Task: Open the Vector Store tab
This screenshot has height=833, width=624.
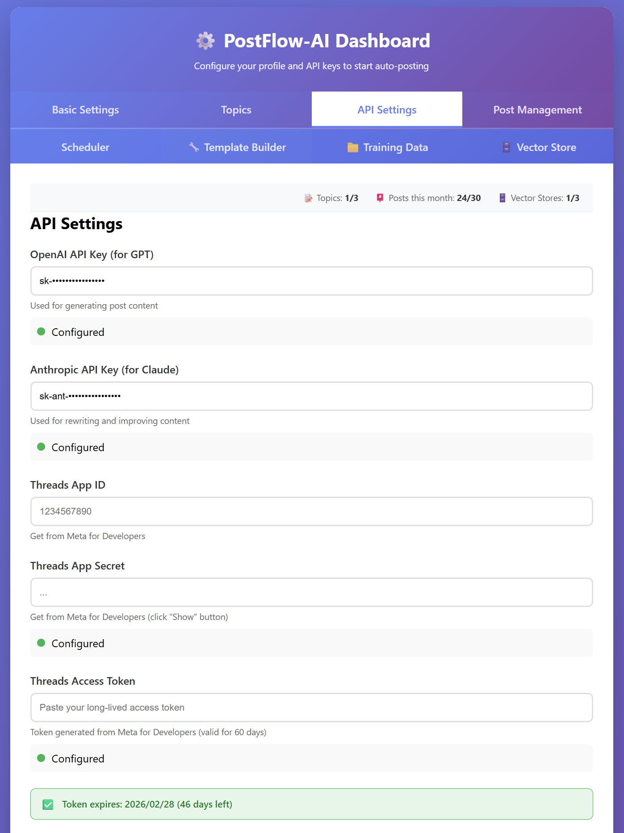Action: click(x=538, y=147)
